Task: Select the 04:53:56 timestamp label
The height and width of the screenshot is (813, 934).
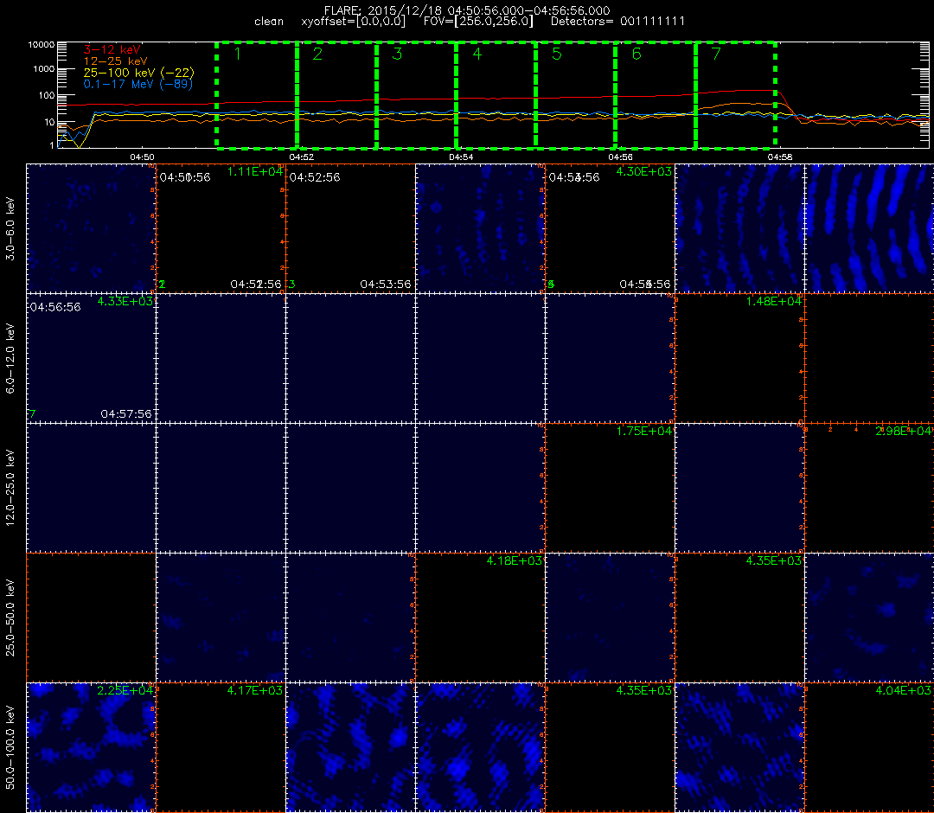Action: point(386,285)
